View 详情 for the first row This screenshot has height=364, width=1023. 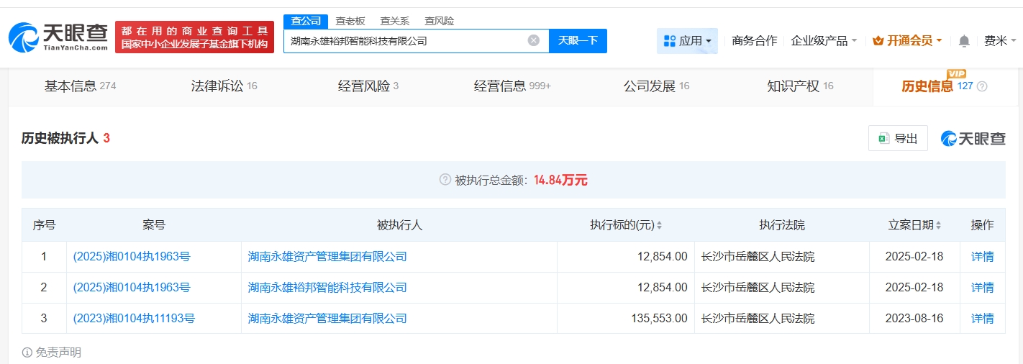coord(982,256)
